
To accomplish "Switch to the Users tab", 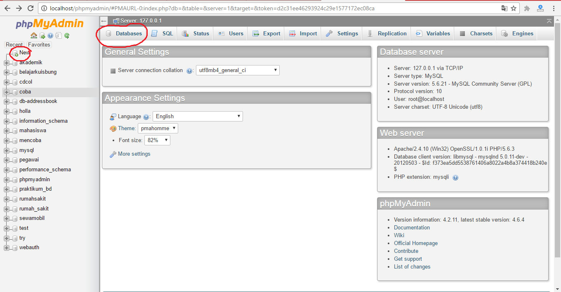I will (x=231, y=34).
